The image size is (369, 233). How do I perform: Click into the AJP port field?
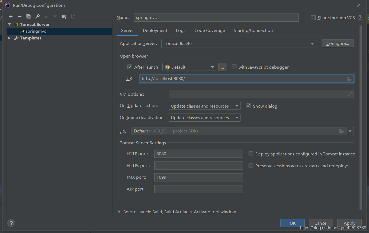[198, 189]
